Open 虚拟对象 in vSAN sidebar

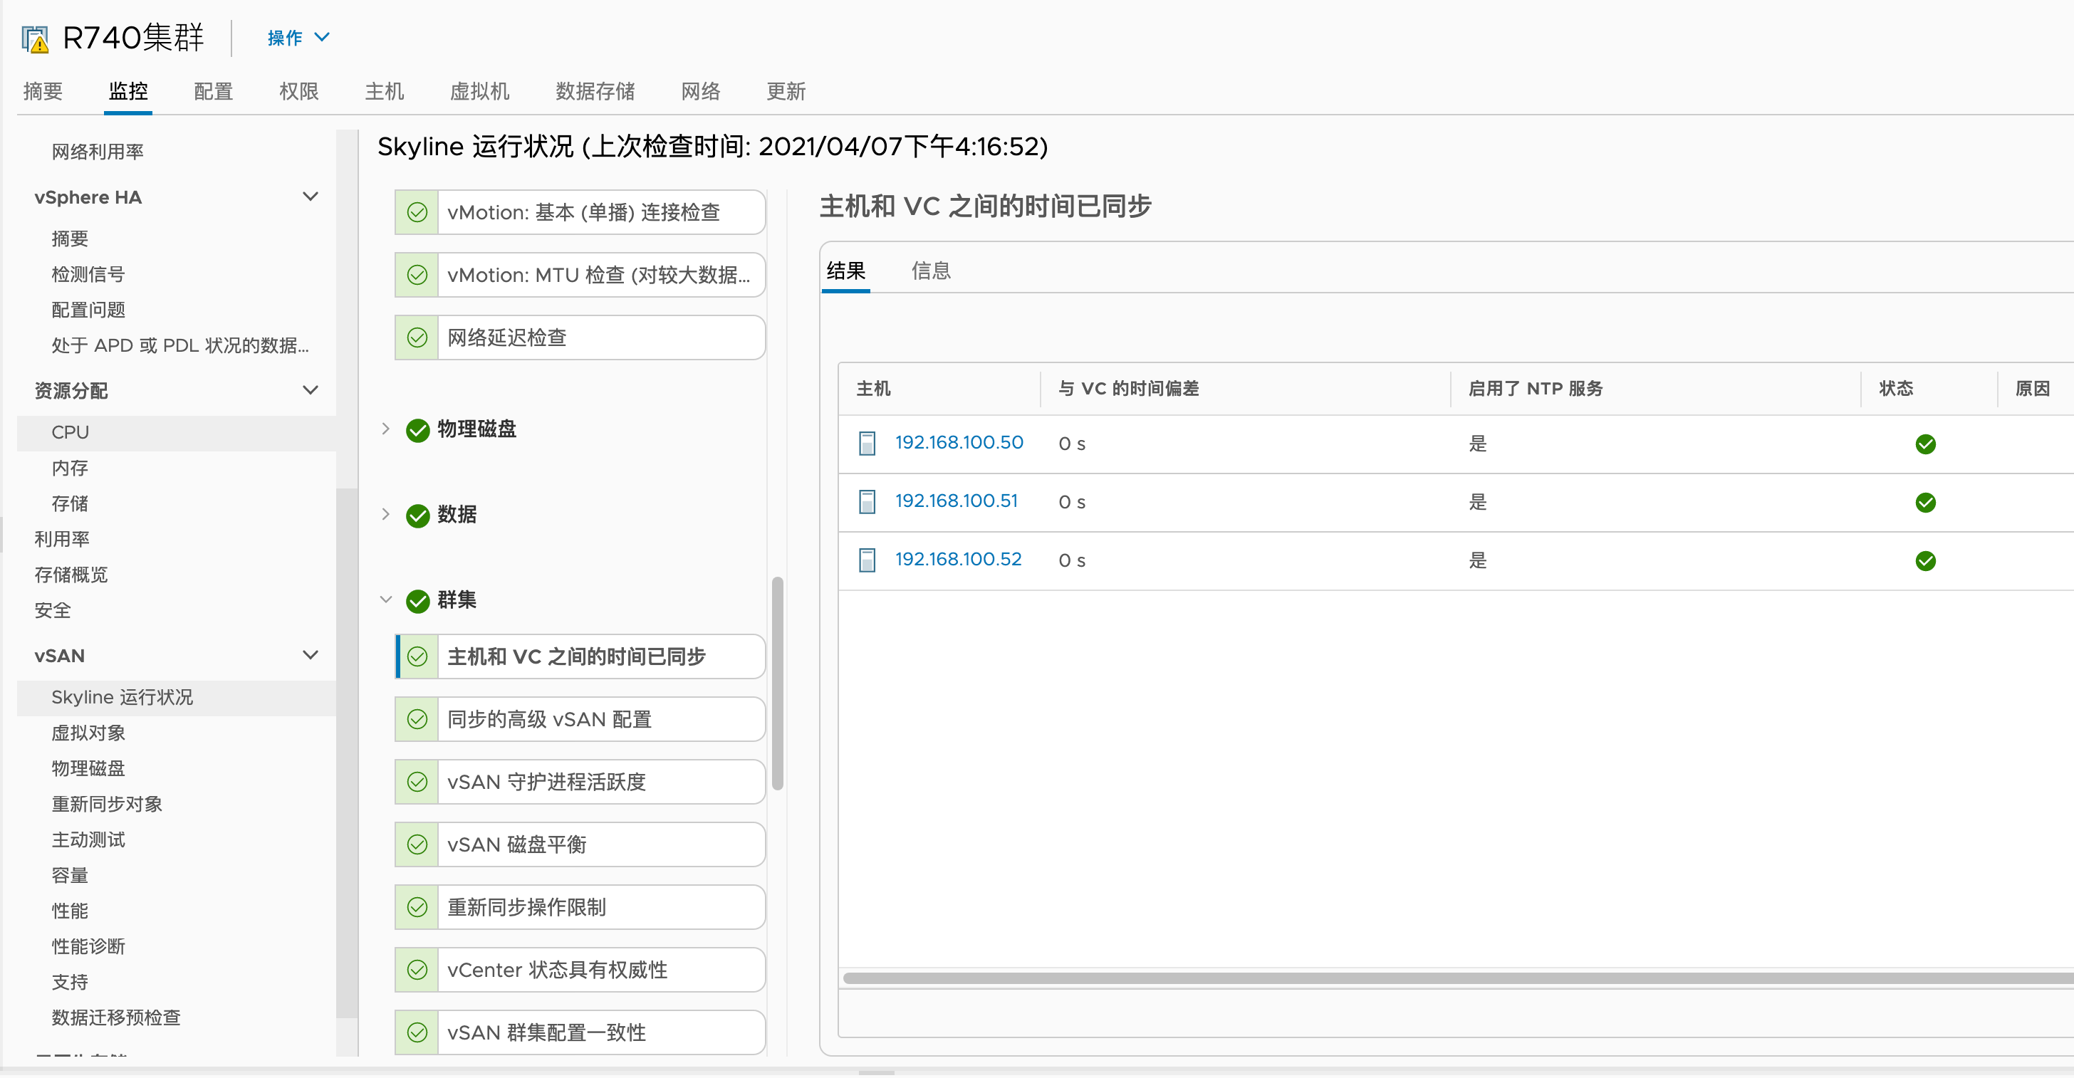(88, 733)
